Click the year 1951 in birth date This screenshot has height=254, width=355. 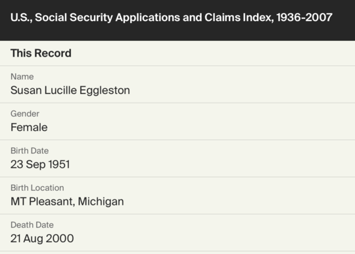(x=59, y=165)
